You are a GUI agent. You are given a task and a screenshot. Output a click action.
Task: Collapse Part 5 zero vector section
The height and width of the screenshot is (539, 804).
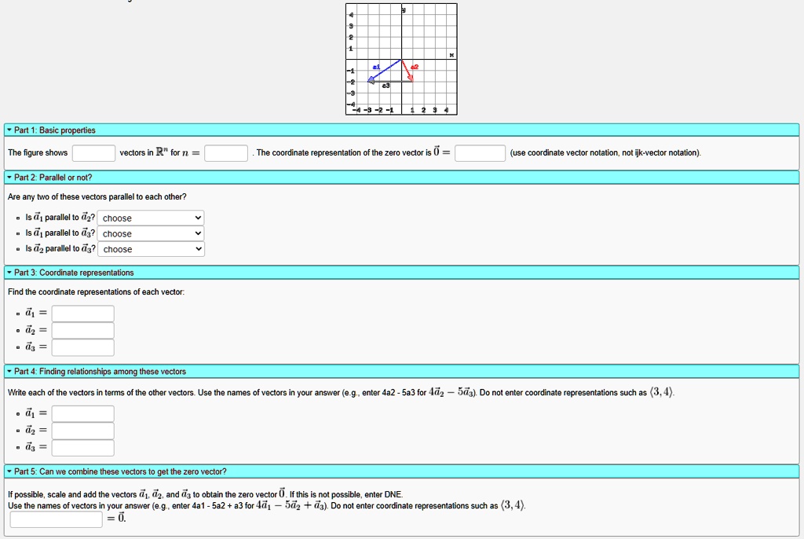401,471
